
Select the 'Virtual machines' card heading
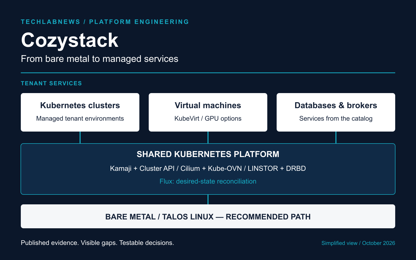pyautogui.click(x=208, y=105)
